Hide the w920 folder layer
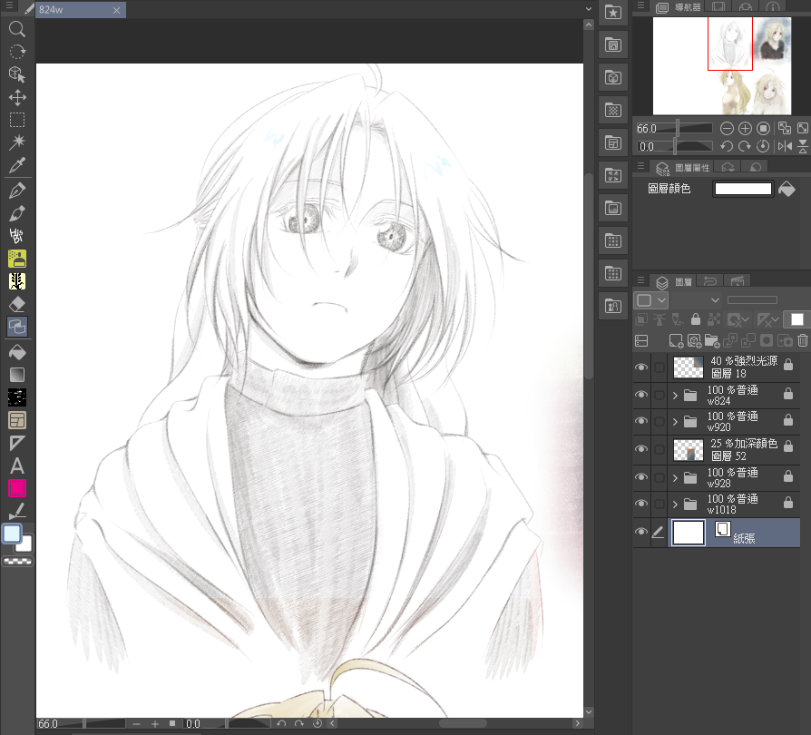 641,420
